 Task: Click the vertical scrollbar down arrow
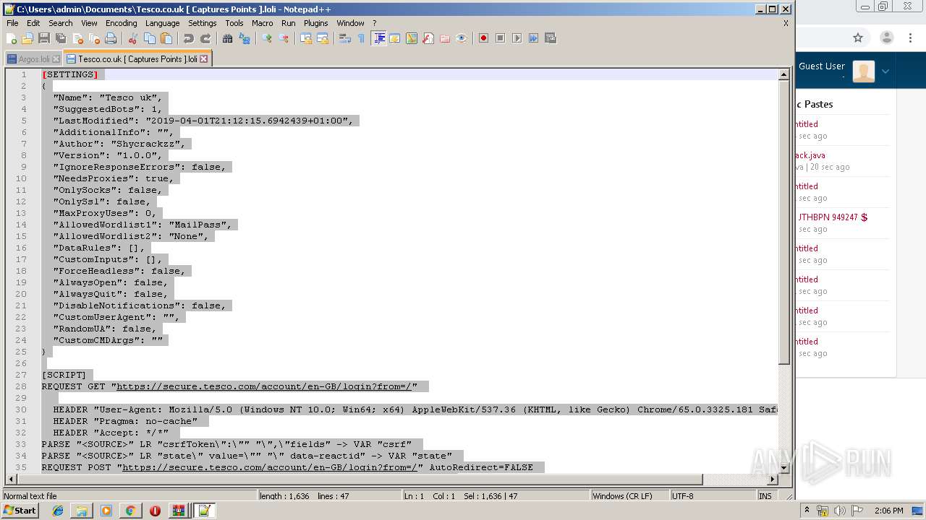(783, 467)
